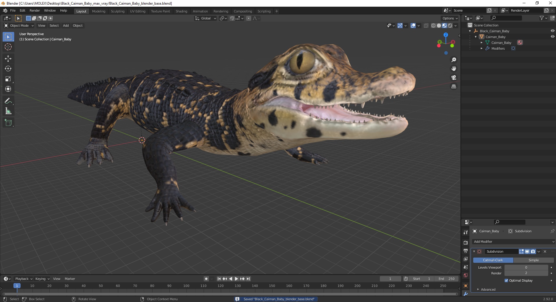
Task: Toggle Subdivision modifier viewport display
Action: tap(527, 251)
